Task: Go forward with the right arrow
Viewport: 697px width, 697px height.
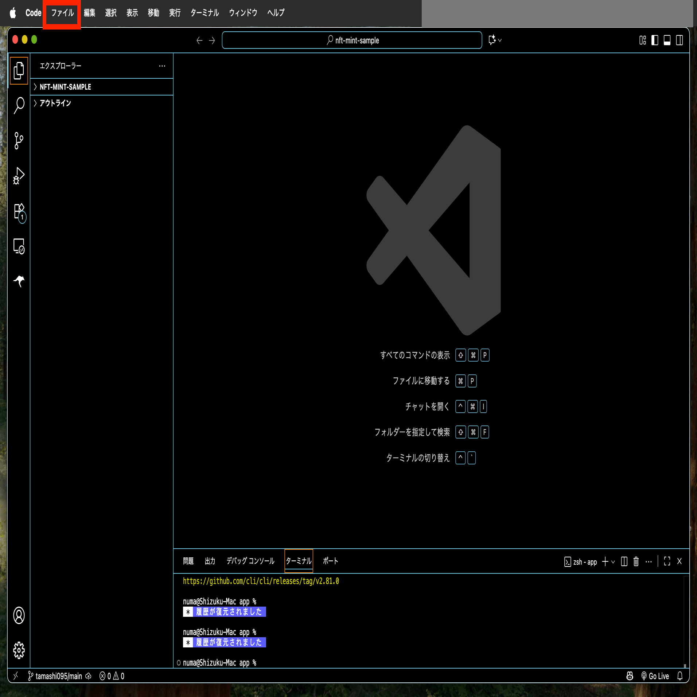Action: pos(212,40)
